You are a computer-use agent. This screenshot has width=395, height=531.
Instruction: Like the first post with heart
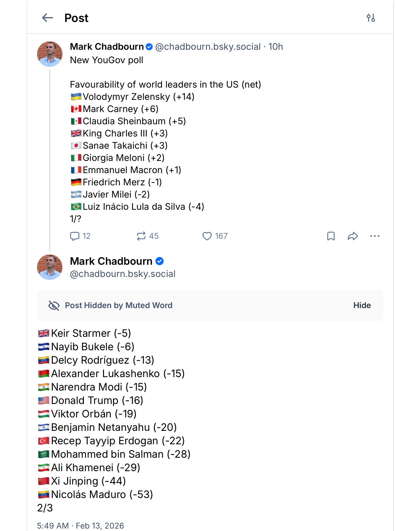pos(207,236)
